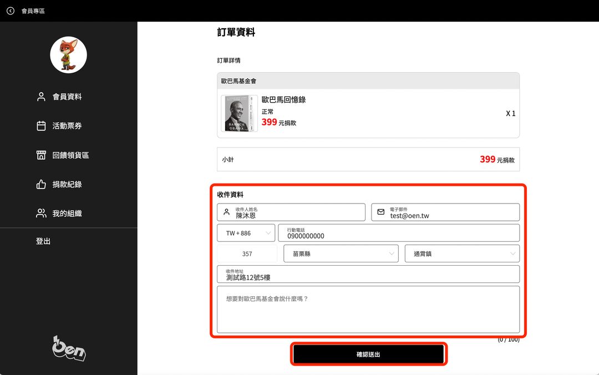Click the 確認送出 submit button
Viewport: 599px width, 375px height.
coord(368,354)
